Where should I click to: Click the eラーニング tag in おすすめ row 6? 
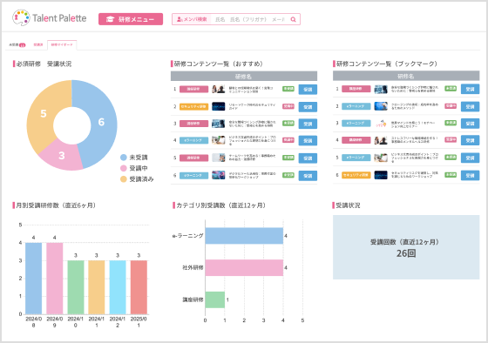[193, 175]
